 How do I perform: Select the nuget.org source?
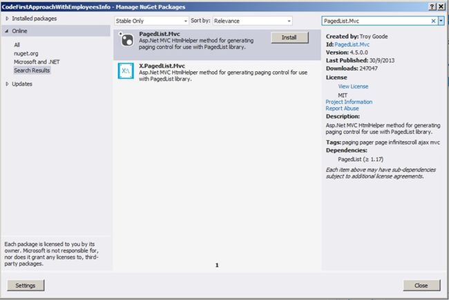26,54
